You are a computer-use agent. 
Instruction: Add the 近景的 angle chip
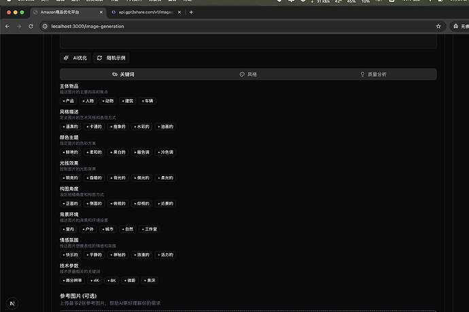click(165, 203)
